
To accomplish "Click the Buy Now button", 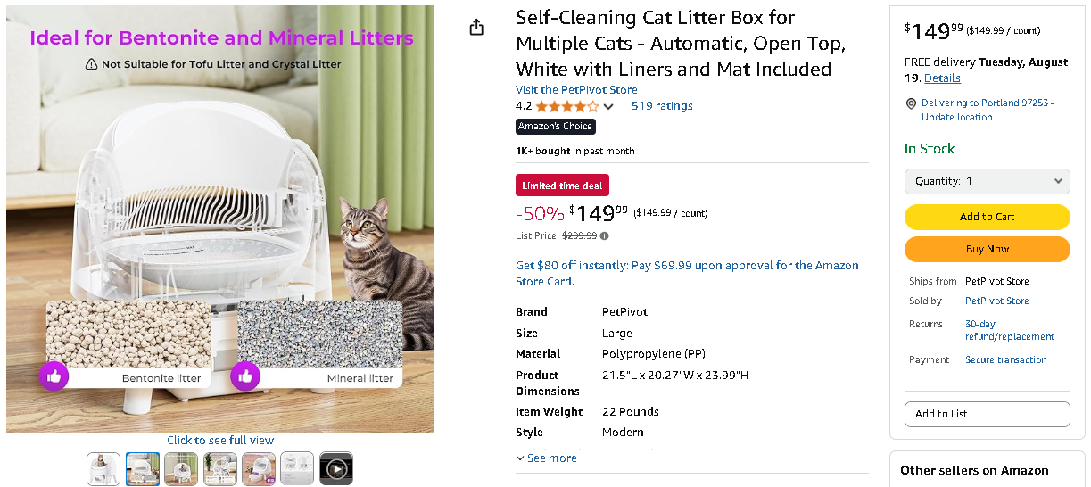I will pyautogui.click(x=987, y=249).
